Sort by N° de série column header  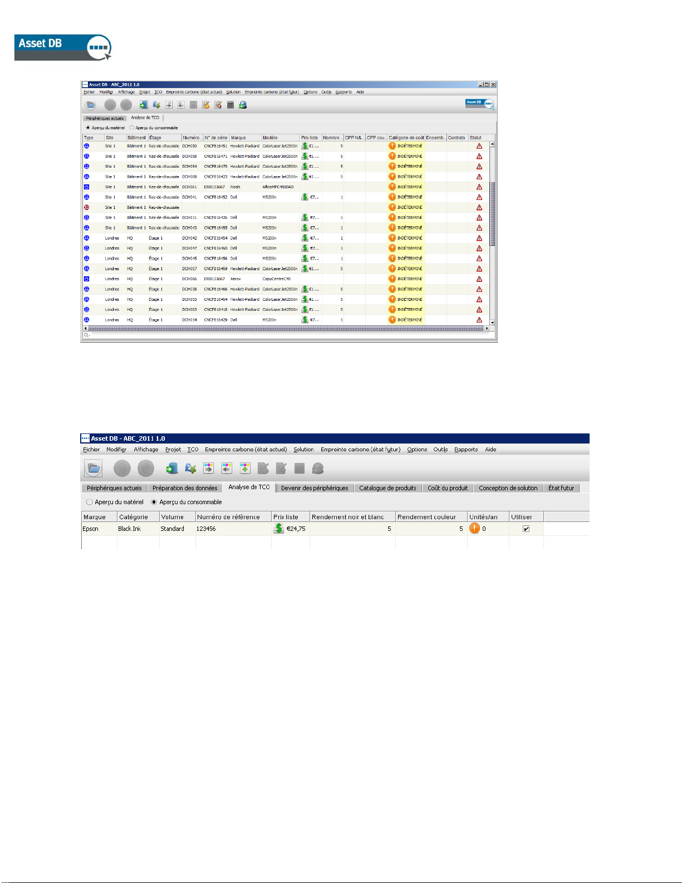(x=216, y=138)
